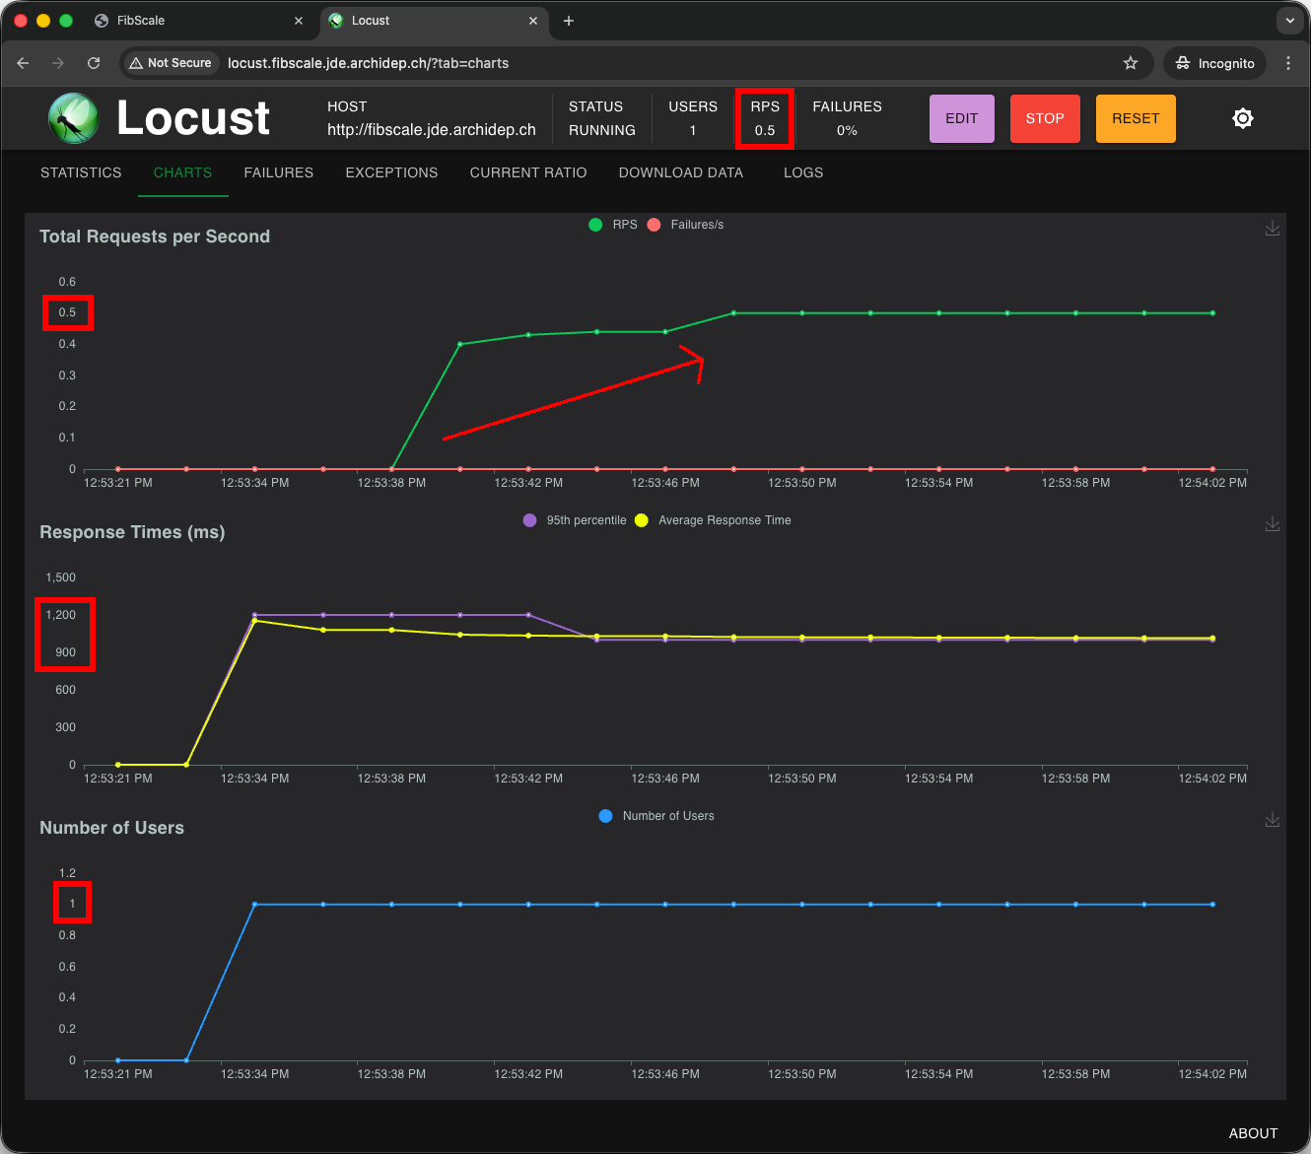Bookmark the page with the star icon
This screenshot has width=1311, height=1154.
point(1131,62)
